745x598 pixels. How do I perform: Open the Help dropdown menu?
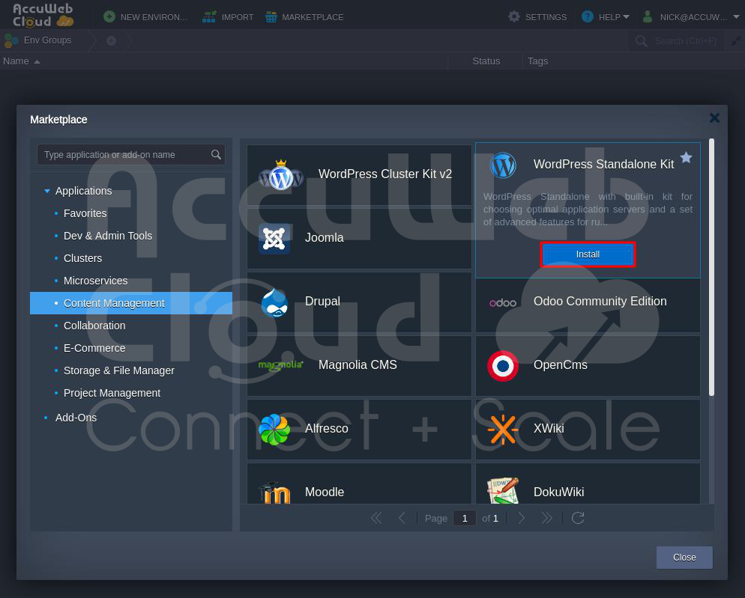coord(606,16)
